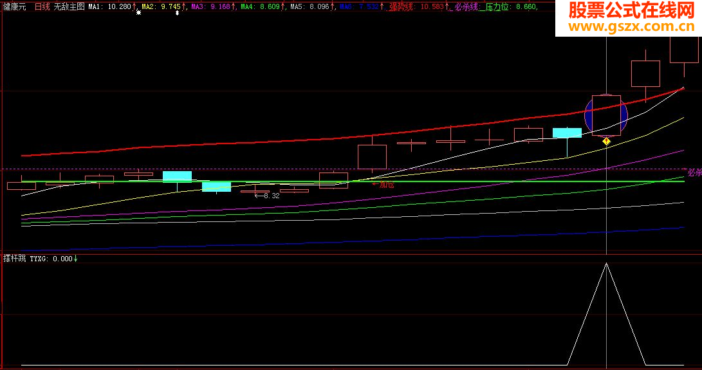Click the up-down arrow icon below MA2
702x370 pixels.
point(178,13)
